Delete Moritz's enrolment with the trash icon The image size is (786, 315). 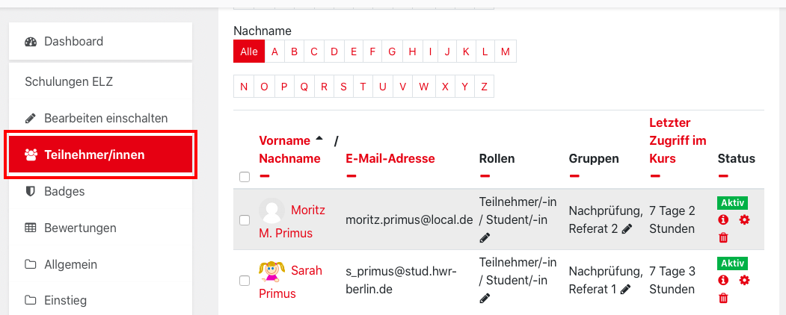click(723, 238)
